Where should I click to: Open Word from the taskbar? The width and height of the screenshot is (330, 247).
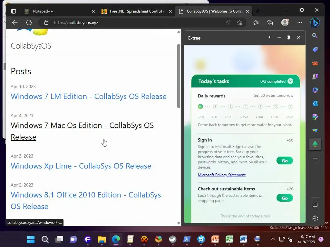pyautogui.click(x=243, y=239)
